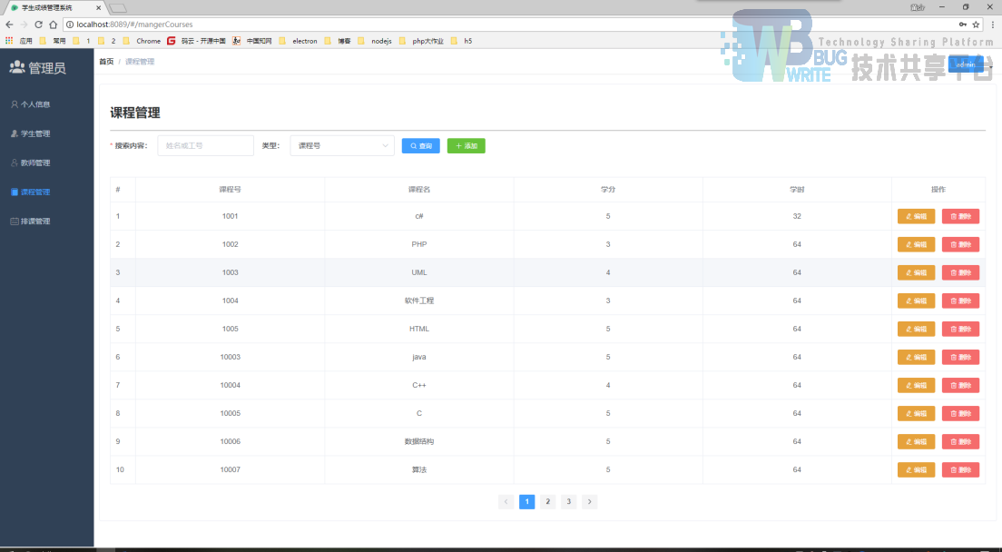Viewport: 1002px width, 552px height.
Task: Open the 中国知网 bookmark
Action: pos(252,40)
